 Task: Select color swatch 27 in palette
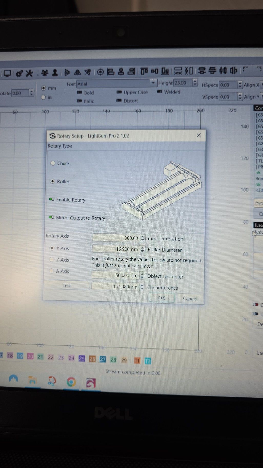tap(103, 359)
